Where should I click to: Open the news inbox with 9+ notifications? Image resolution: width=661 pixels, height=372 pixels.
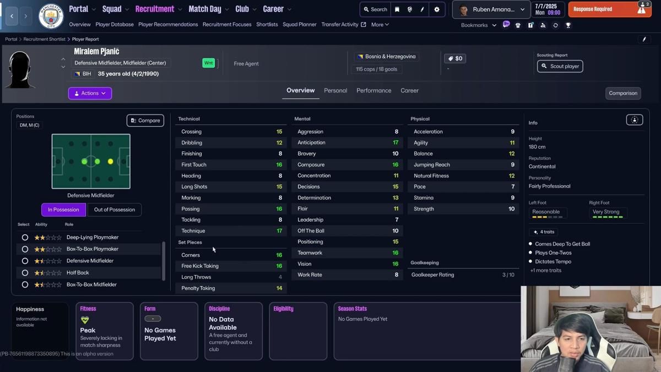(x=506, y=25)
